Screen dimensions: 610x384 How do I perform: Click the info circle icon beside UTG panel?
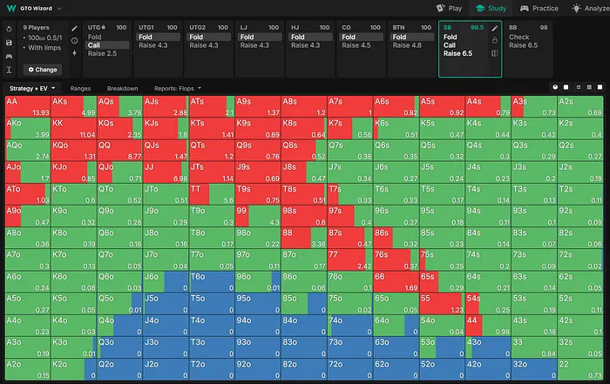(x=74, y=40)
